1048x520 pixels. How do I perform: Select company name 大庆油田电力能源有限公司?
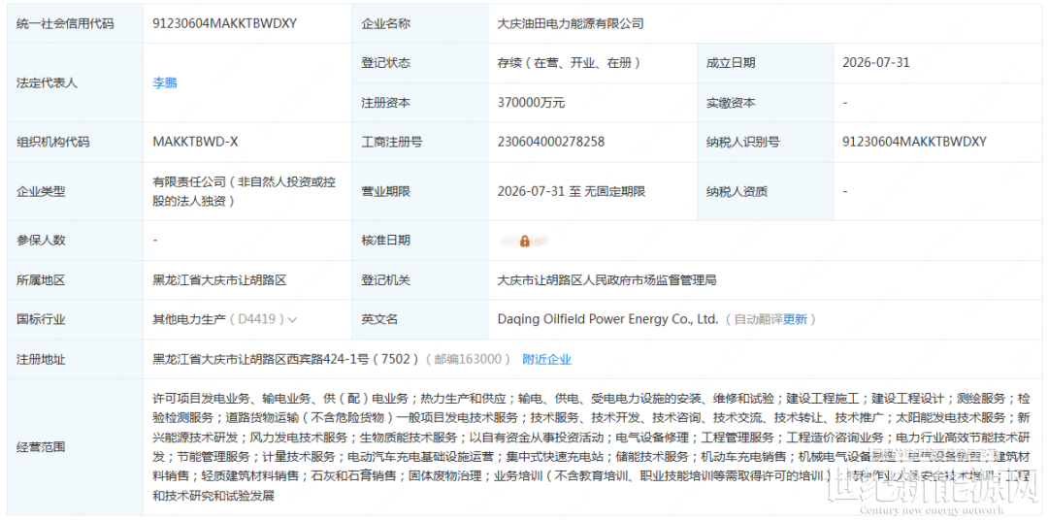[571, 23]
